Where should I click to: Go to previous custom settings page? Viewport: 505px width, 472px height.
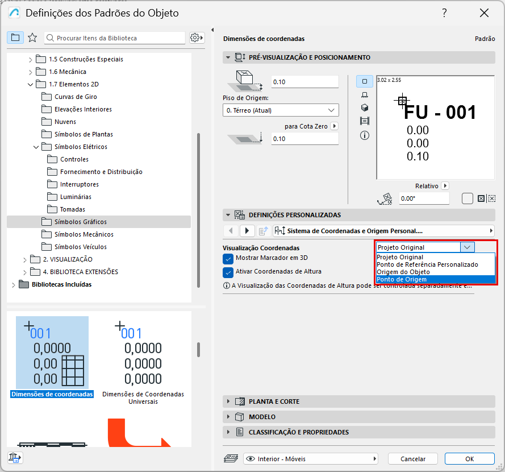pos(231,231)
